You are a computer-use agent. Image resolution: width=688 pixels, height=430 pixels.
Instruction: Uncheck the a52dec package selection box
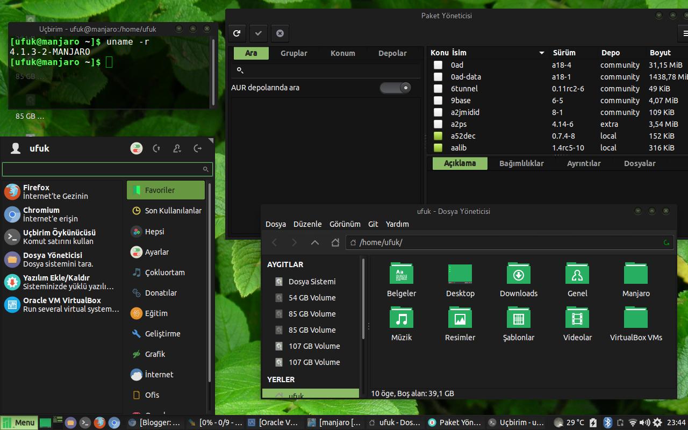(x=438, y=136)
